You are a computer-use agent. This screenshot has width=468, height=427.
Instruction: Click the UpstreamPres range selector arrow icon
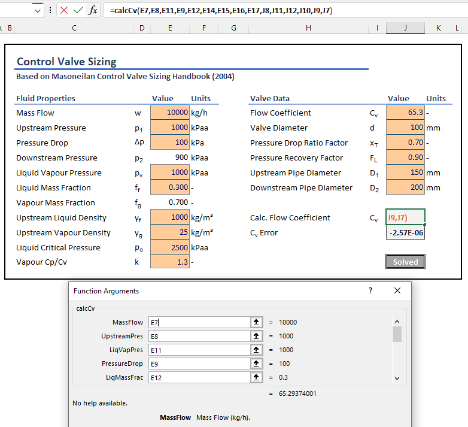coord(257,336)
